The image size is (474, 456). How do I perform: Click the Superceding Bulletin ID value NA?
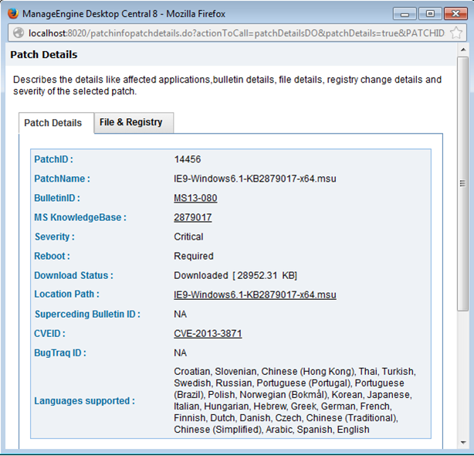tap(180, 314)
